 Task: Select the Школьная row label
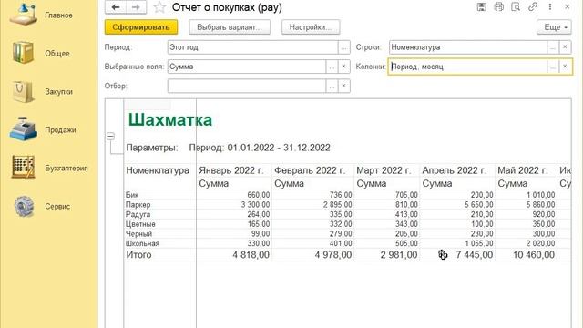[142, 243]
